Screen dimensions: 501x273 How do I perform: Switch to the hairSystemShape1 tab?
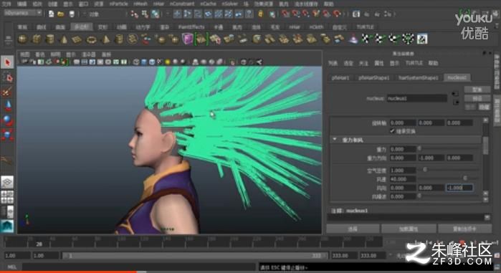(419, 77)
